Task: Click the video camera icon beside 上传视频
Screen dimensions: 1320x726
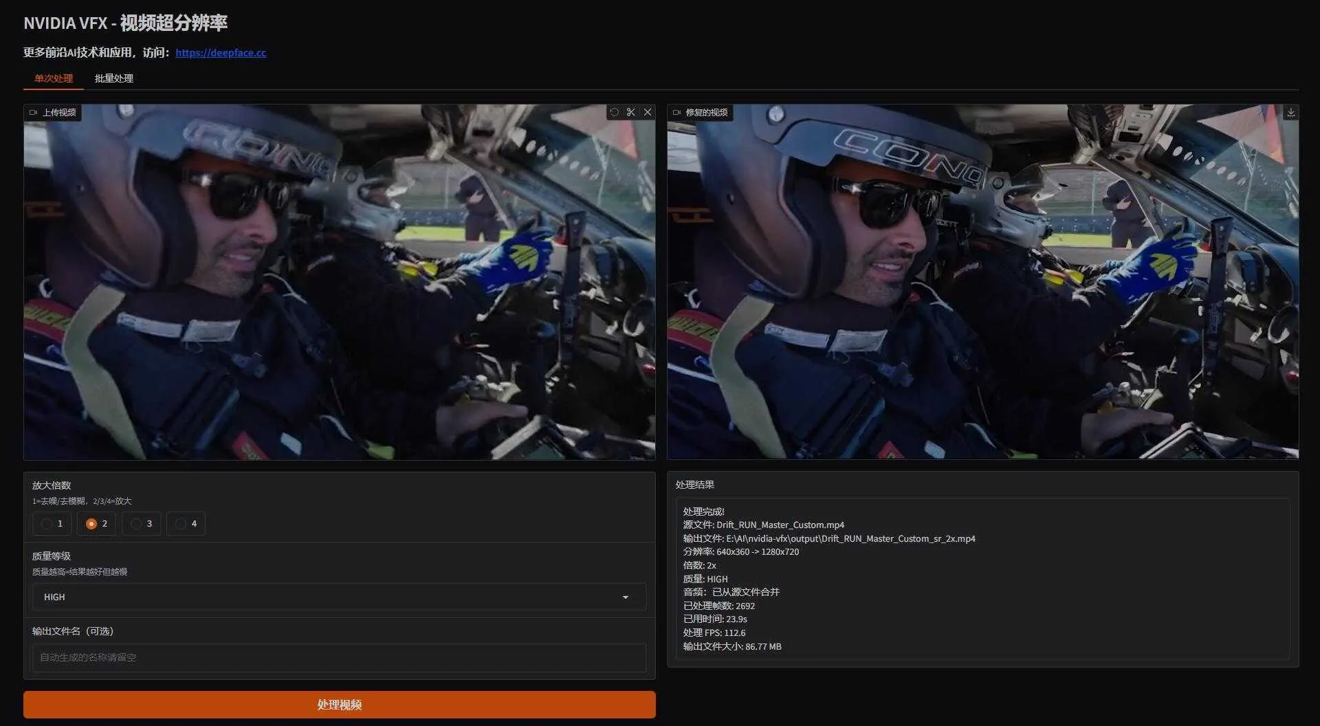Action: (x=32, y=112)
